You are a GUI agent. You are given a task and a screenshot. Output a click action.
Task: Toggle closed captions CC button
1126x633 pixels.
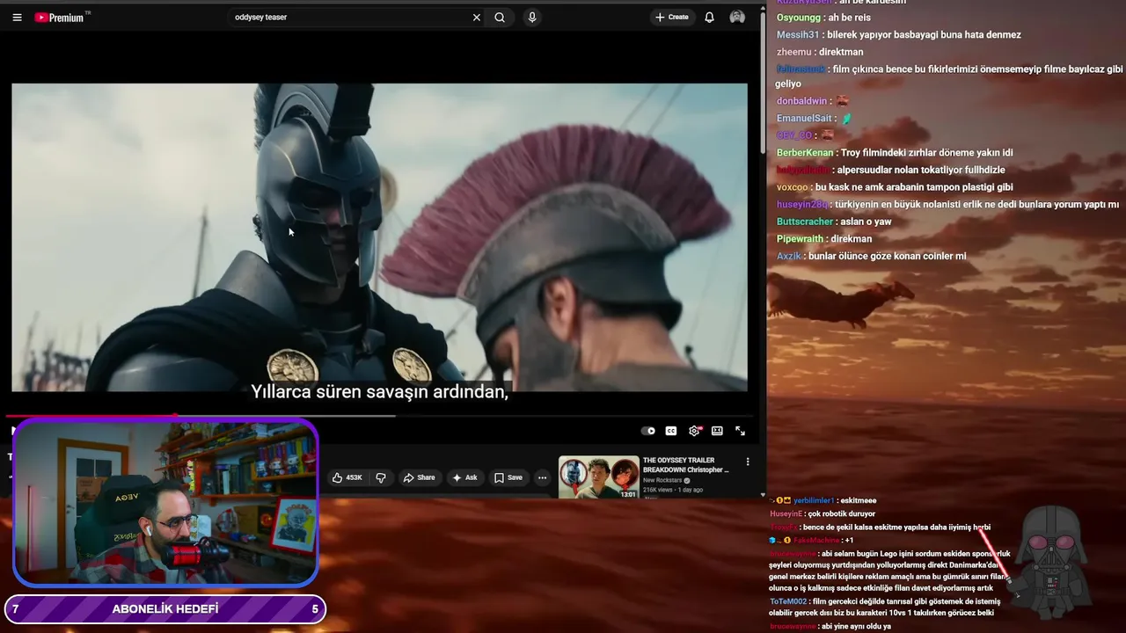(671, 431)
